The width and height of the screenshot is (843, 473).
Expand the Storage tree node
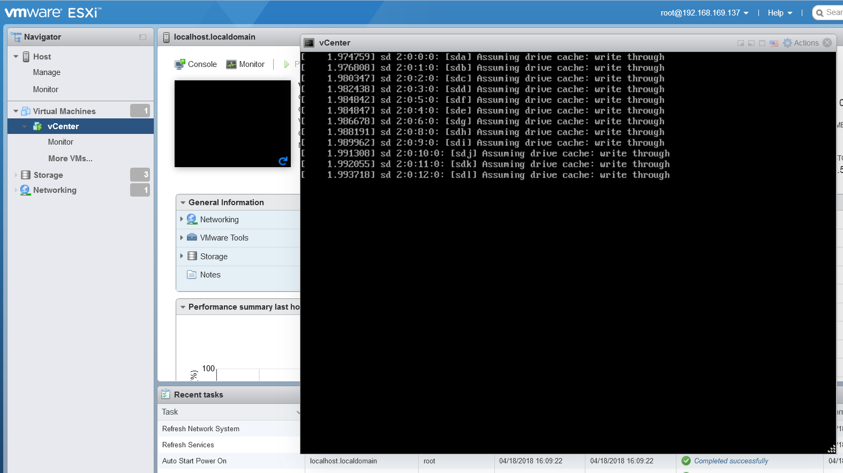click(16, 175)
